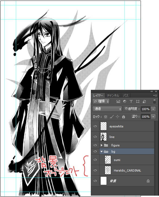Screen dimensions: 159x197
Task: Select the figure group name
Action: pyautogui.click(x=115, y=145)
